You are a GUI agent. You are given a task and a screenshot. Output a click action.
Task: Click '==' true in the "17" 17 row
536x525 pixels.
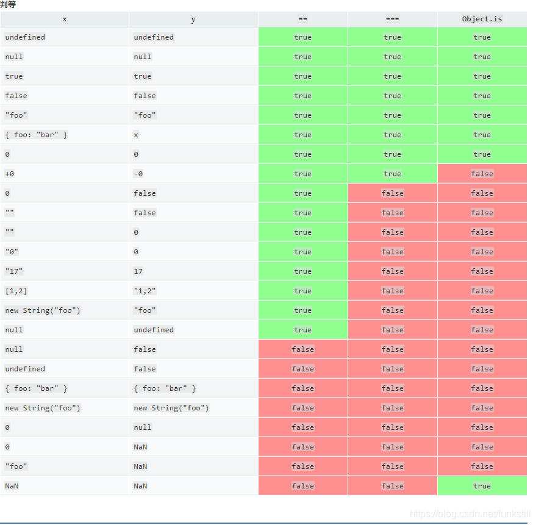(x=303, y=271)
